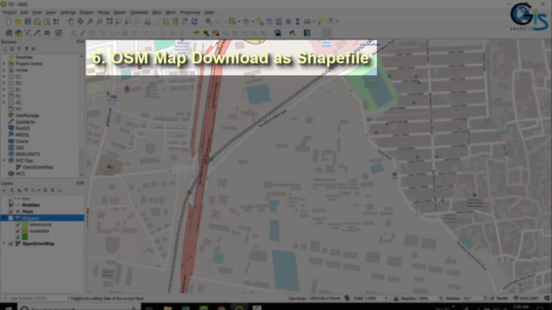This screenshot has height=310, width=552.
Task: Click the commercial green color swatch
Action: pos(25,225)
